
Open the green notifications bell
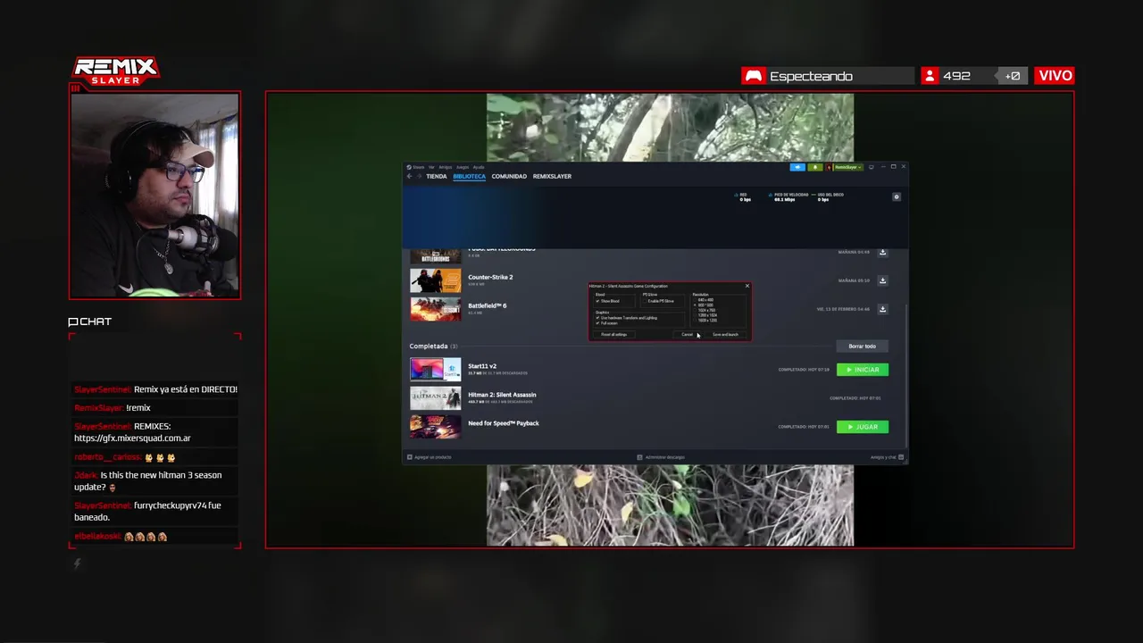pos(815,167)
